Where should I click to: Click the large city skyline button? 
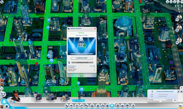pyautogui.click(x=4, y=101)
